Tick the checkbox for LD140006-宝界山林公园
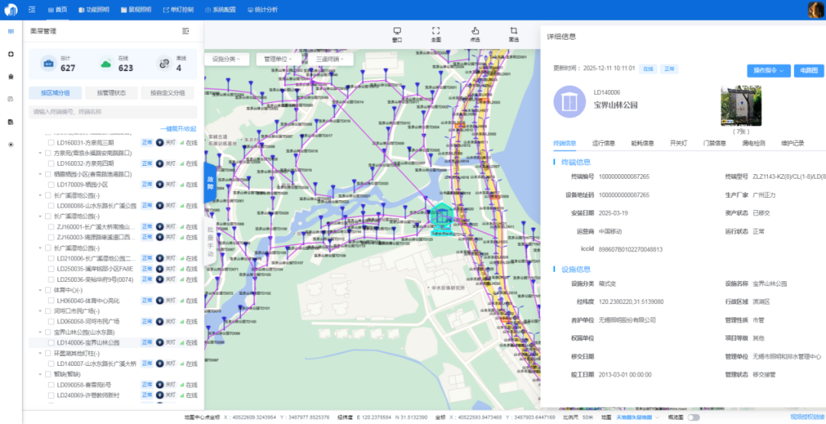Viewport: 826px width, 424px height. click(50, 343)
